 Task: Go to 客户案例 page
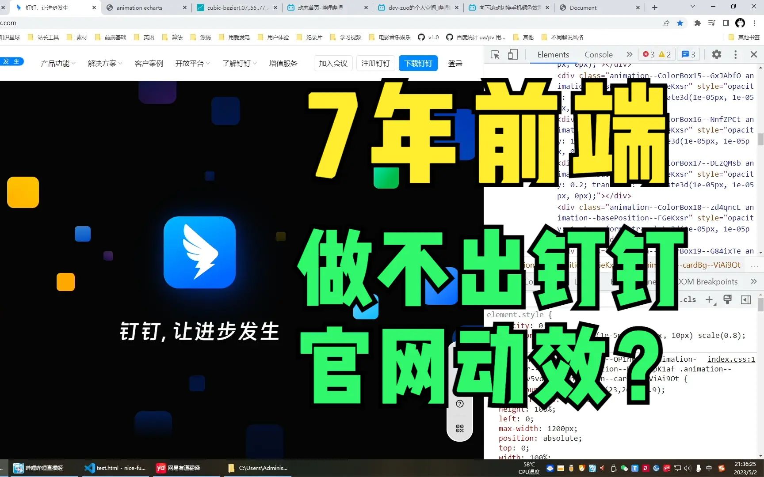pyautogui.click(x=149, y=64)
